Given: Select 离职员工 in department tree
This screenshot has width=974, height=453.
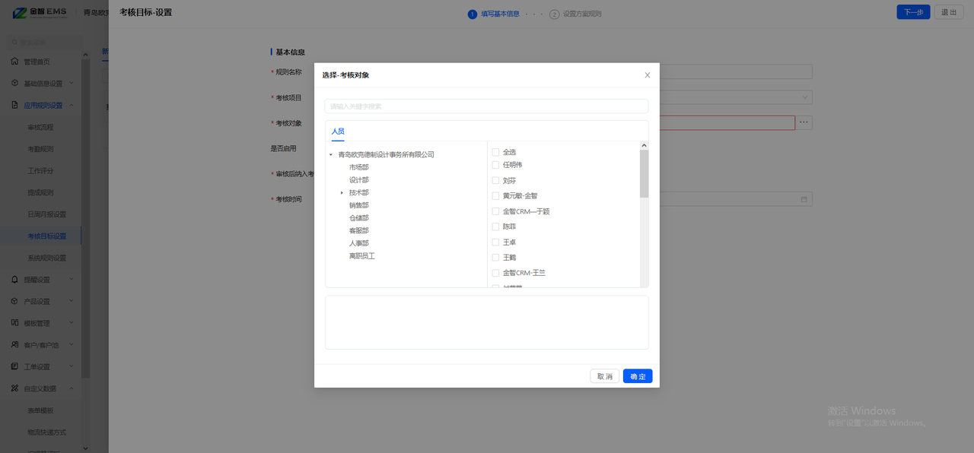Looking at the screenshot, I should click(362, 256).
